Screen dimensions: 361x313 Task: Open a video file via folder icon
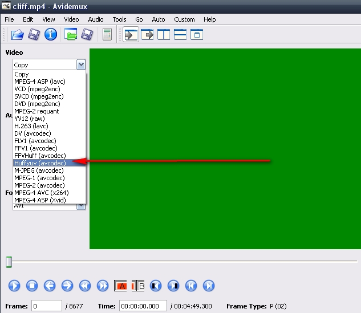(x=17, y=35)
